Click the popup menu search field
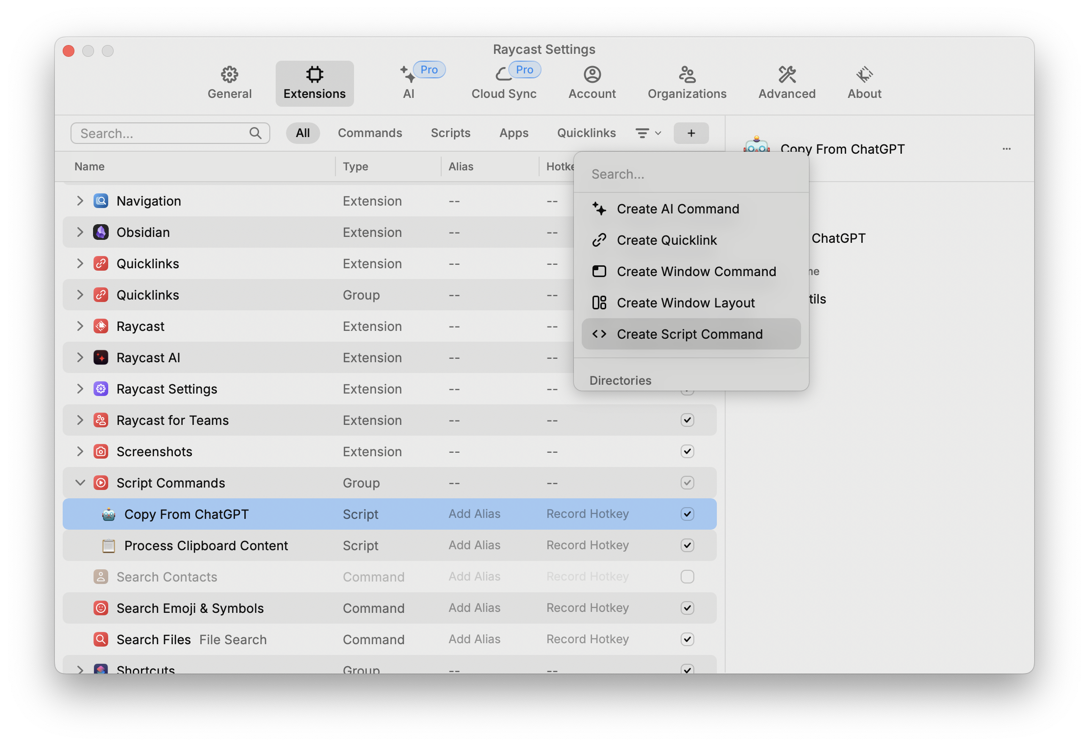This screenshot has height=746, width=1089. tap(691, 174)
